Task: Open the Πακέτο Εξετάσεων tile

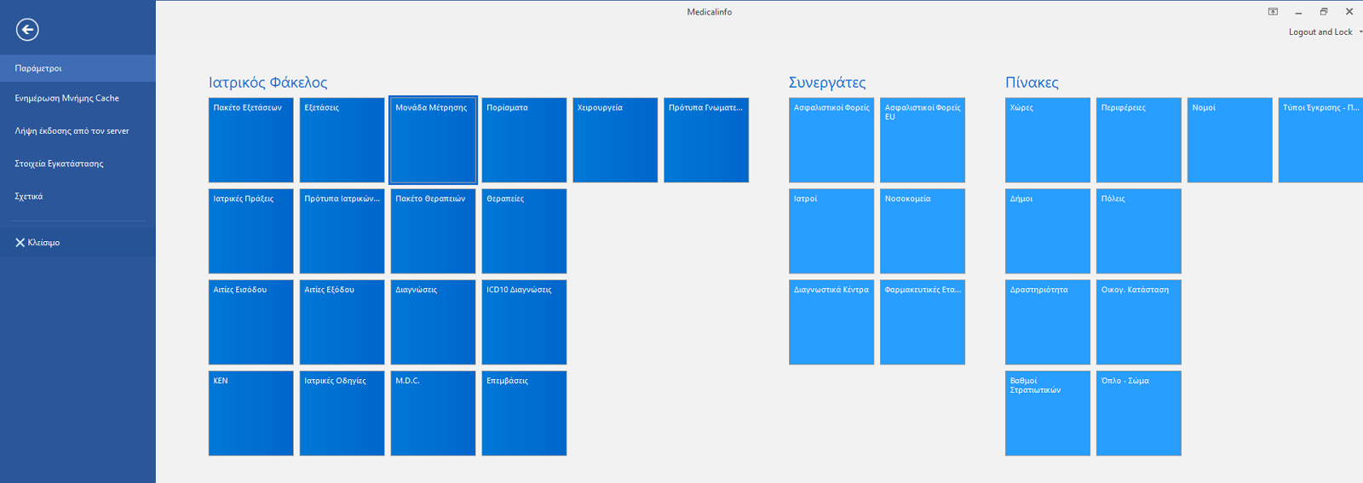Action: click(x=250, y=140)
